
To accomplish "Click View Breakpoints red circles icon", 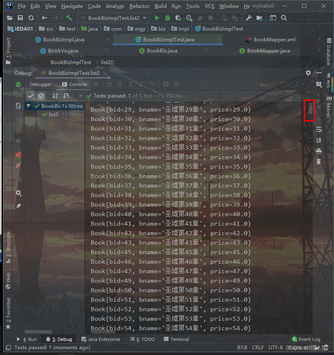I will coord(18,155).
